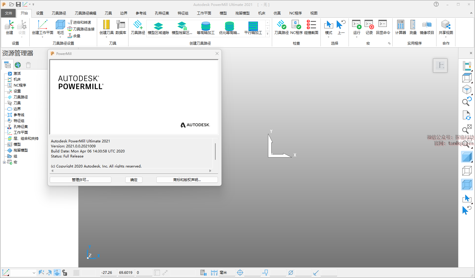This screenshot has width=475, height=278.
Task: Click the About dialog vertical scrollbar
Action: [215, 152]
